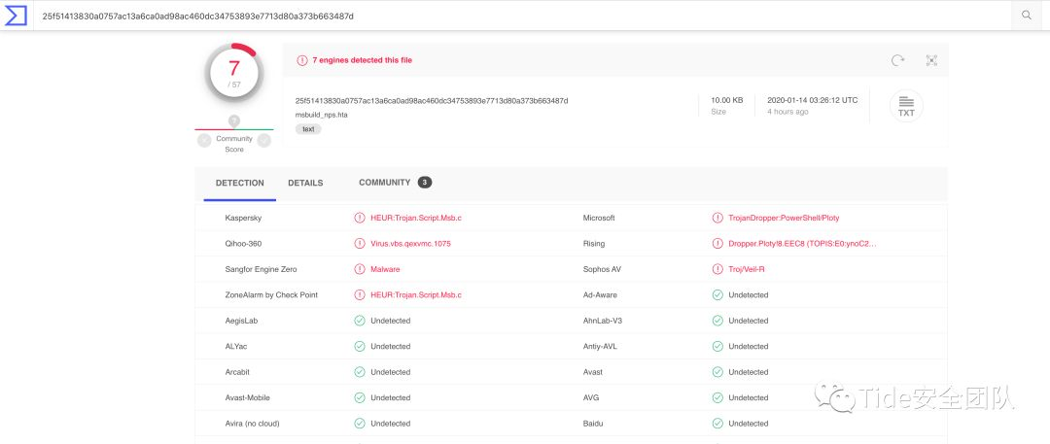
Task: Click the green check icon for Ad-Aware
Action: [x=717, y=294]
